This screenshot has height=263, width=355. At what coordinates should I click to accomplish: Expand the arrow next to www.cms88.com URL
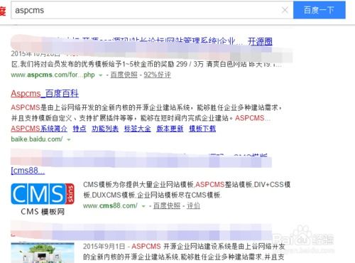[143, 206]
